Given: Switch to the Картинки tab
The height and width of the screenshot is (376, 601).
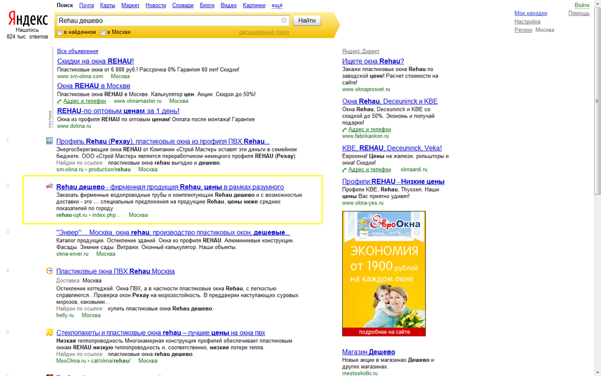Looking at the screenshot, I should [254, 5].
